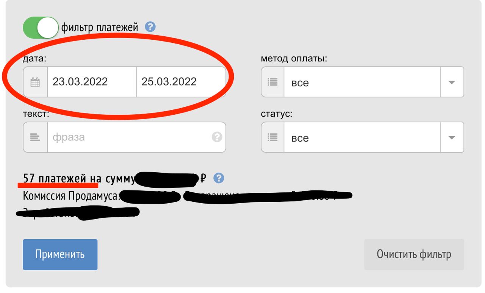Open the метод оплаты combo box

362,82
